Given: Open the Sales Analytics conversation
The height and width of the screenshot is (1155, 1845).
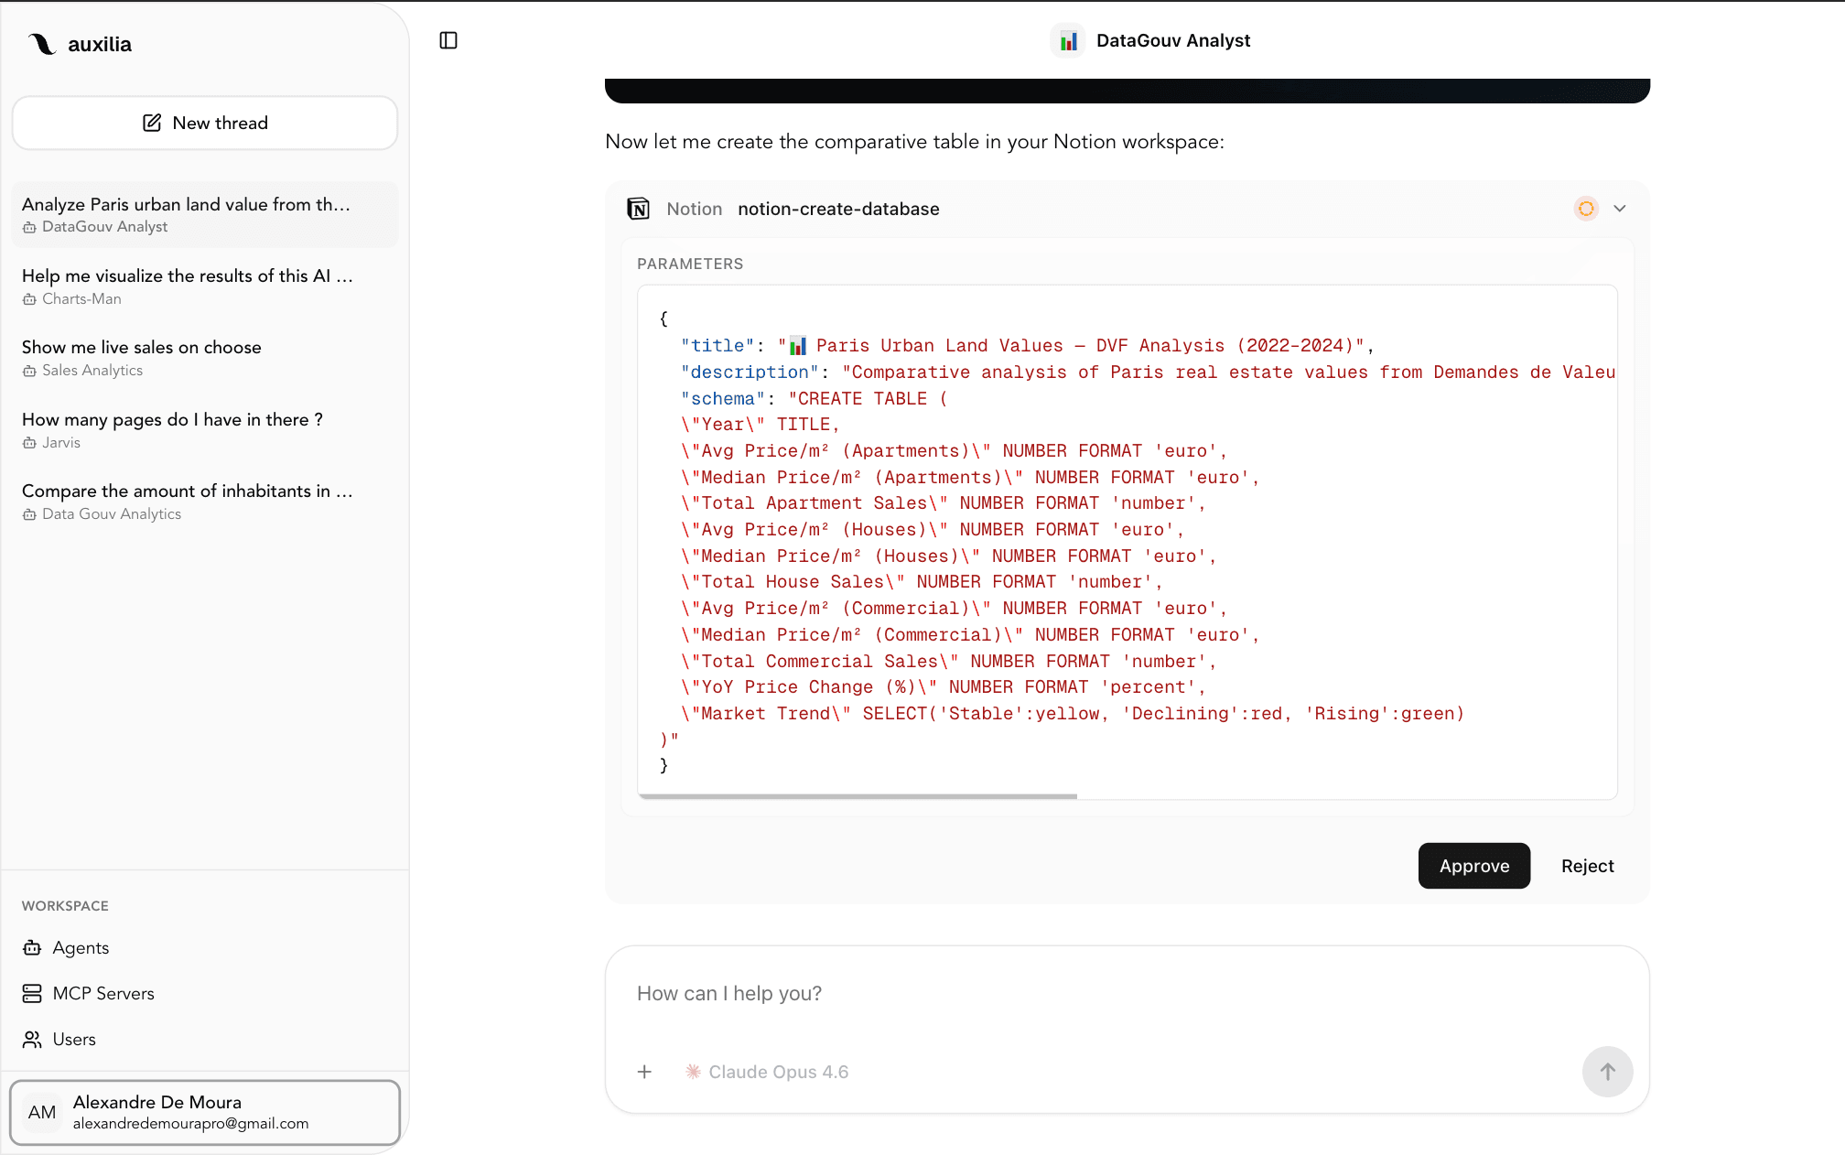Looking at the screenshot, I should coord(141,357).
